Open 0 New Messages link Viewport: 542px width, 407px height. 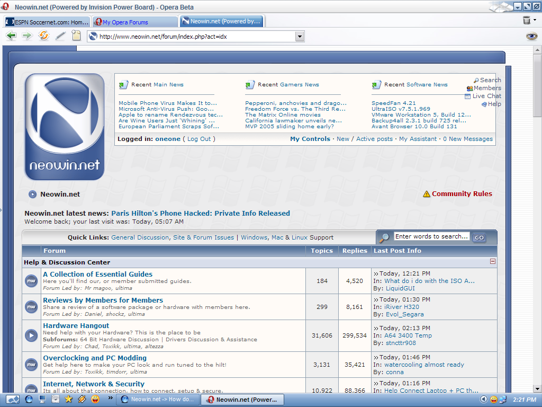(x=468, y=139)
